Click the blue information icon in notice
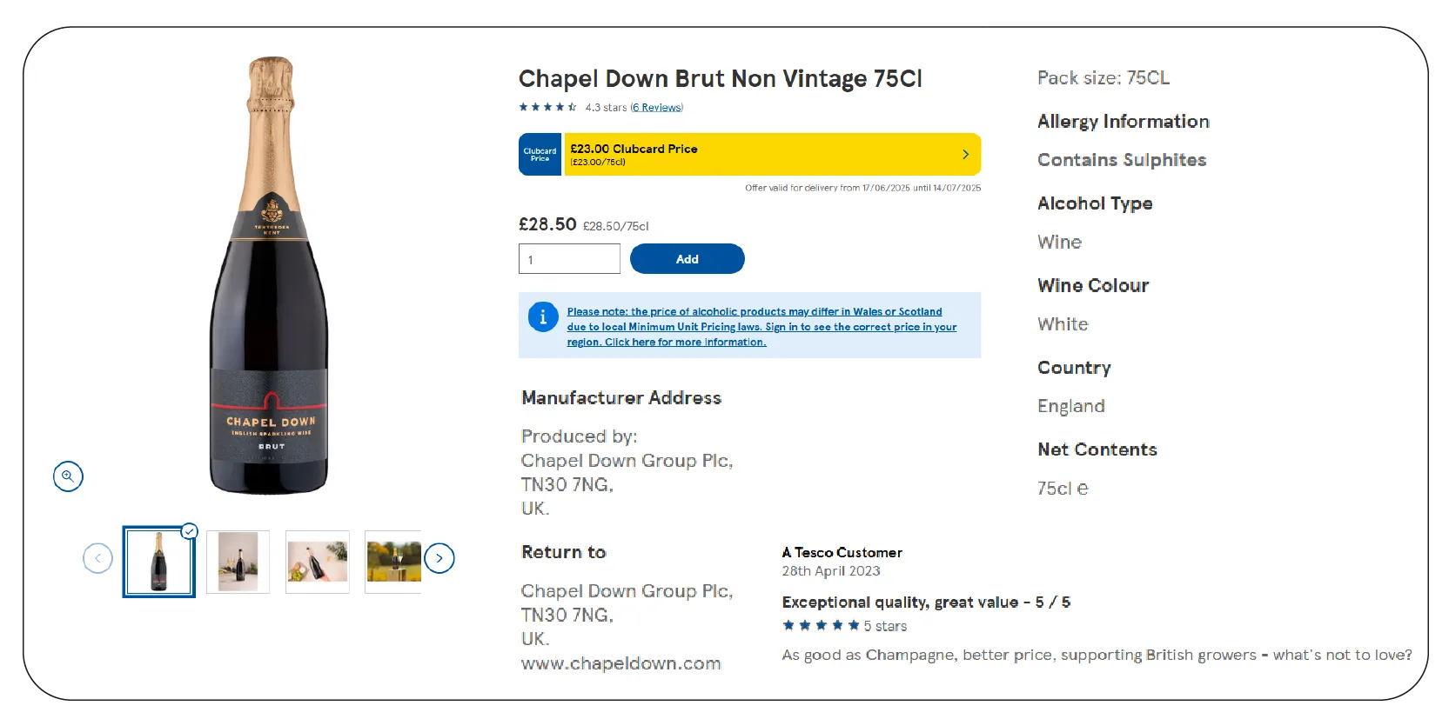The height and width of the screenshot is (719, 1449). coord(543,317)
